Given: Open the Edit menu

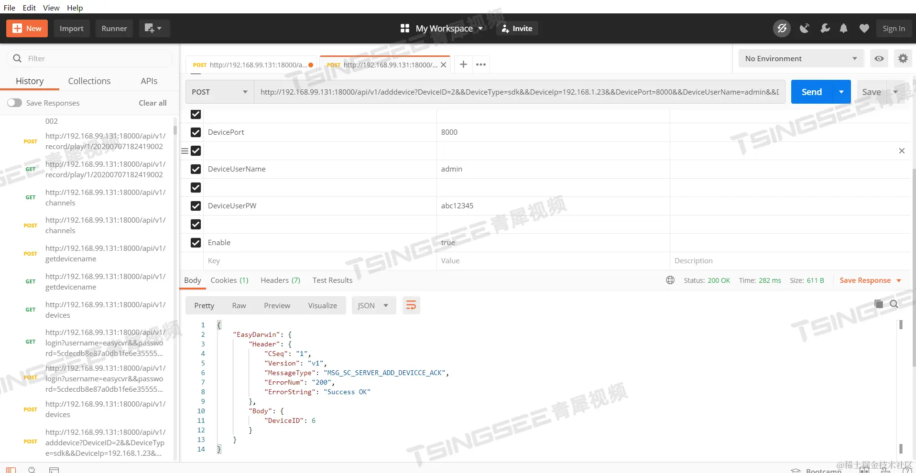Looking at the screenshot, I should click(29, 8).
